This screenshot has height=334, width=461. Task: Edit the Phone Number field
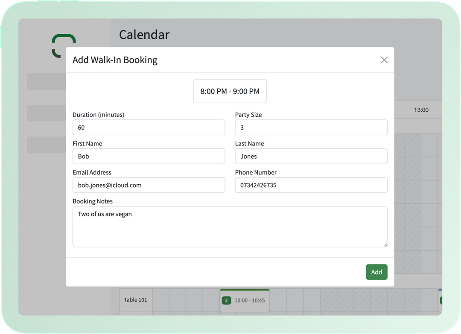(x=311, y=185)
